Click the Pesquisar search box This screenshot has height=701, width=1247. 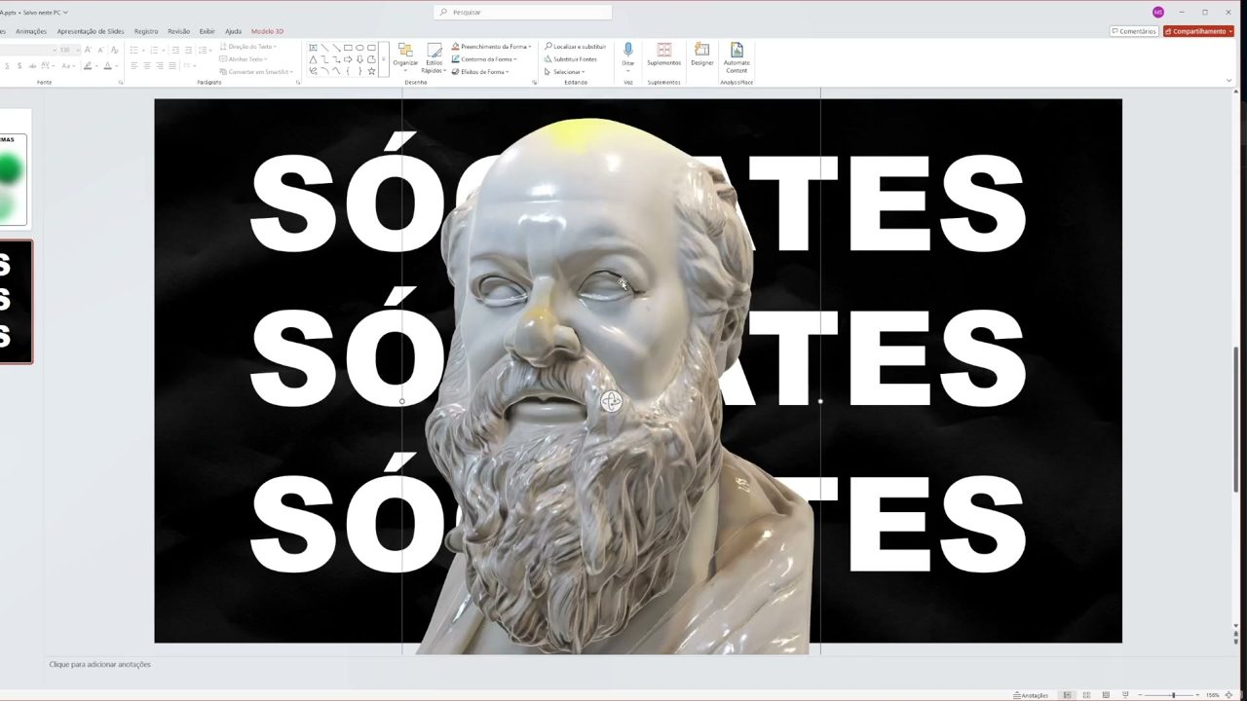pos(522,12)
